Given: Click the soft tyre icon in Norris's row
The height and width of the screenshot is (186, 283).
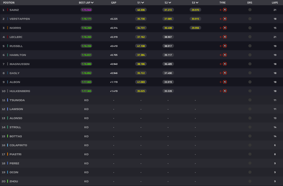Looking at the screenshot, I should (225, 28).
